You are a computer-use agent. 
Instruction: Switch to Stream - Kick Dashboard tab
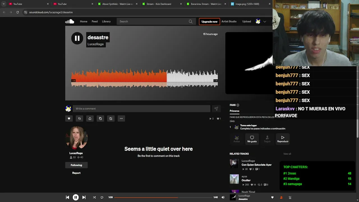161,4
